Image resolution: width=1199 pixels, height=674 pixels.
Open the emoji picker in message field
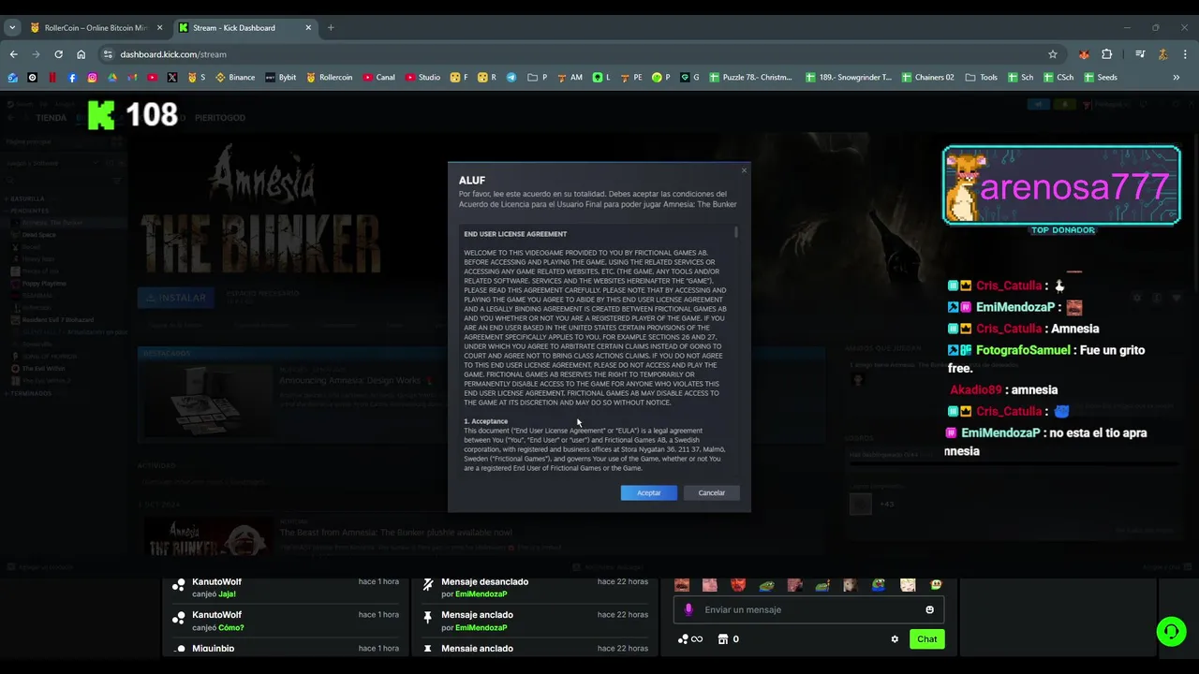tap(929, 609)
